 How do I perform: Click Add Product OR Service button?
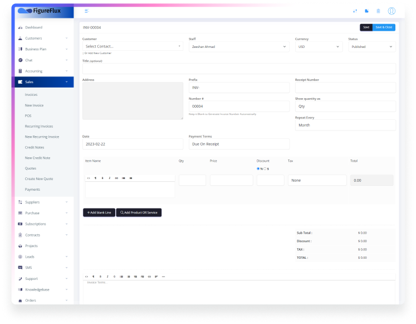[x=139, y=212]
